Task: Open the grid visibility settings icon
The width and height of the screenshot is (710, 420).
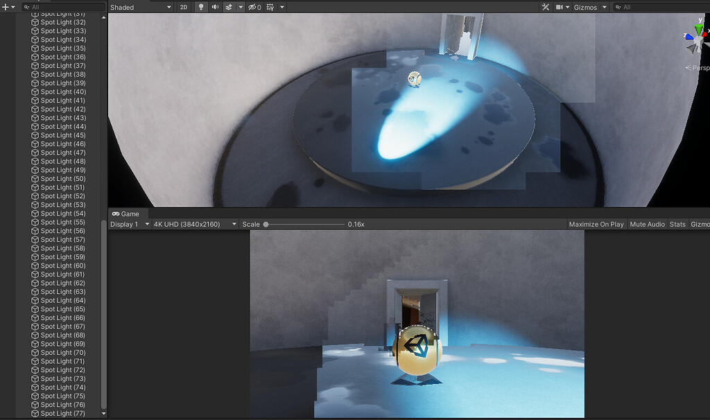Action: (270, 7)
